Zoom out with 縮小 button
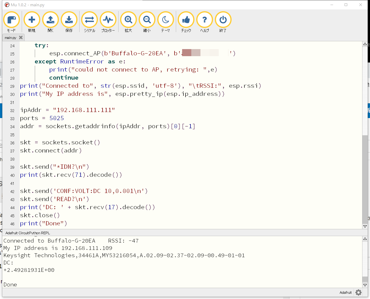This screenshot has width=370, height=299. pyautogui.click(x=147, y=22)
